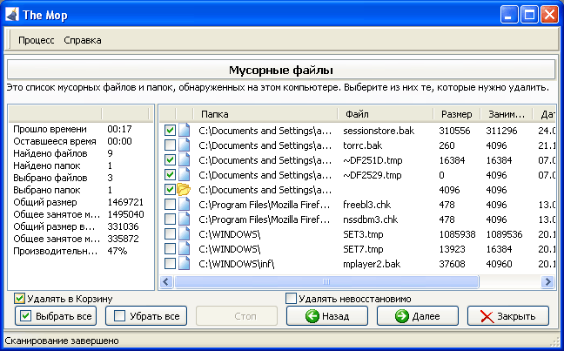Click the horizontal scrollbar right arrow
The height and width of the screenshot is (351, 564).
pos(547,281)
